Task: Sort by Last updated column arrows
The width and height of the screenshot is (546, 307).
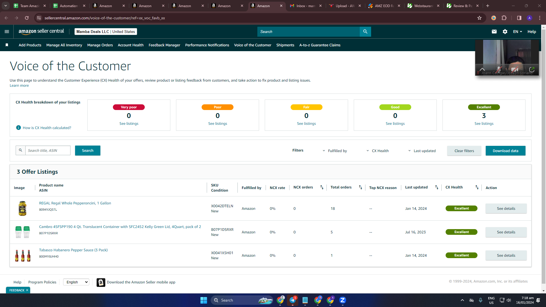Action: click(437, 187)
